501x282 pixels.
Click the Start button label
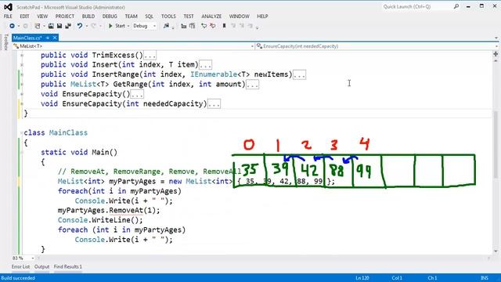[x=120, y=26]
